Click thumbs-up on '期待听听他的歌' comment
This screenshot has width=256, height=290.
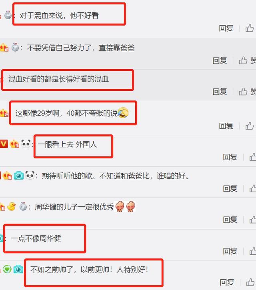pyautogui.click(x=253, y=188)
